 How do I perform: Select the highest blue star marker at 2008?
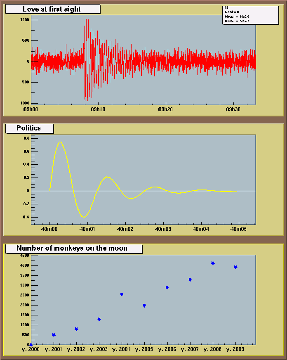pyautogui.click(x=213, y=263)
